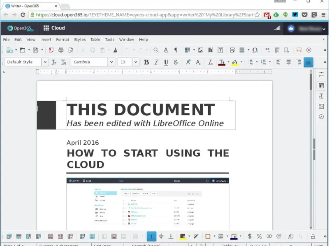Toggle formatting marks pilcrow
The width and height of the screenshot is (329, 246).
[x=176, y=50]
